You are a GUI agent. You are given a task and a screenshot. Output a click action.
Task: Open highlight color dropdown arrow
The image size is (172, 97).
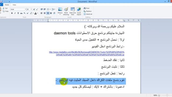[33, 13]
